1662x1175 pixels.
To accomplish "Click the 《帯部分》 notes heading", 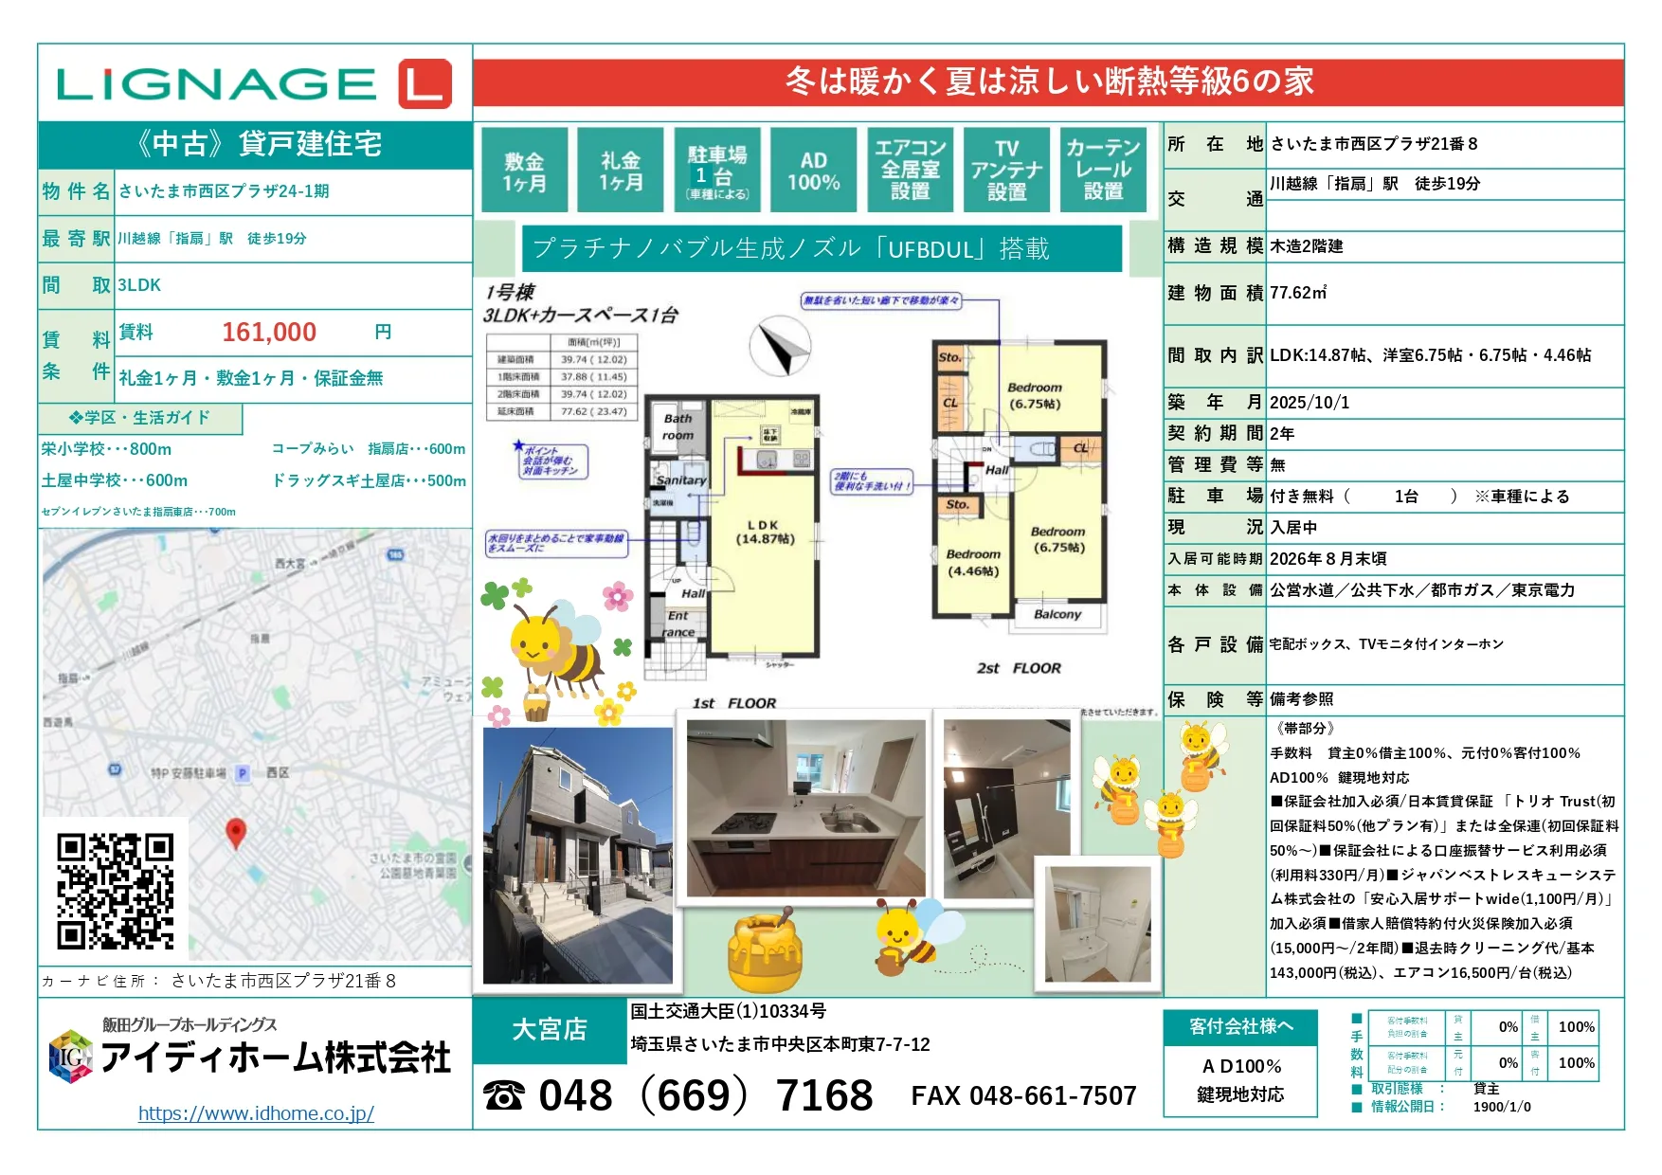I will coord(1306,729).
